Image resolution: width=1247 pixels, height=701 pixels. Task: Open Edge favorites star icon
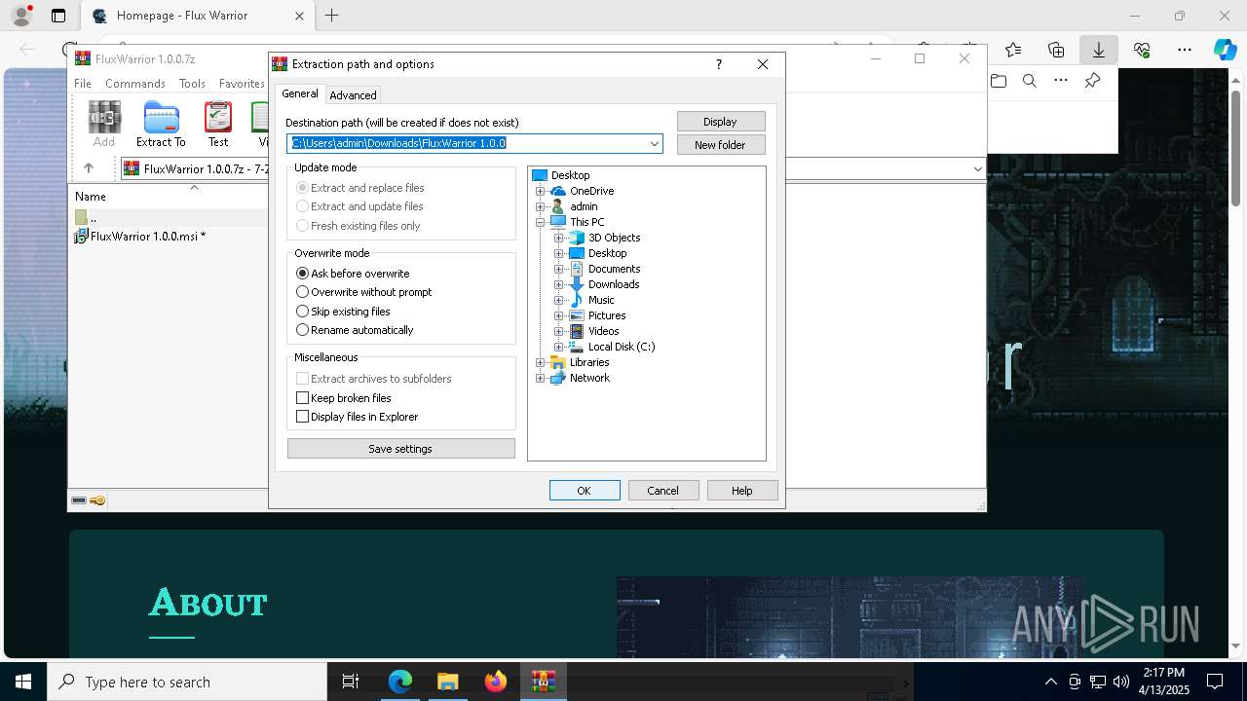point(1013,50)
